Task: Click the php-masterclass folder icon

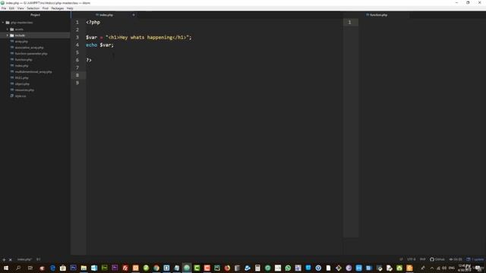Action: coord(8,23)
